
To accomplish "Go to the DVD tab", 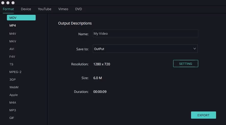I will [x=79, y=9].
